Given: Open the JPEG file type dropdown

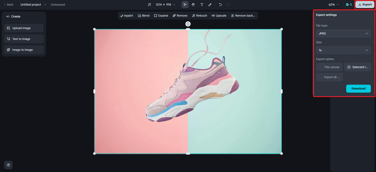Looking at the screenshot, I should 343,33.
